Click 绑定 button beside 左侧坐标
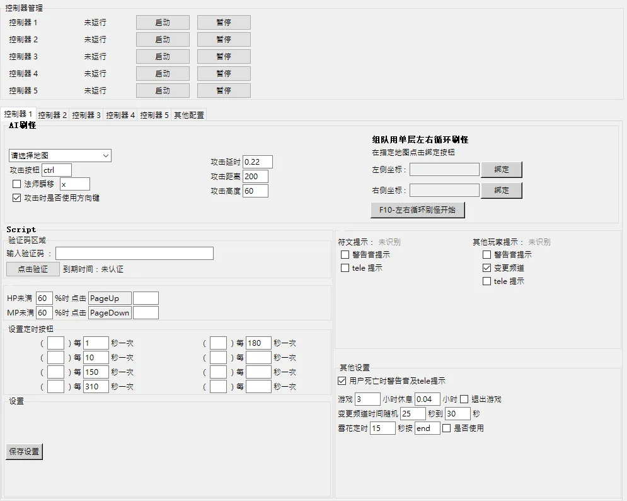Image resolution: width=627 pixels, height=501 pixels. pos(502,170)
